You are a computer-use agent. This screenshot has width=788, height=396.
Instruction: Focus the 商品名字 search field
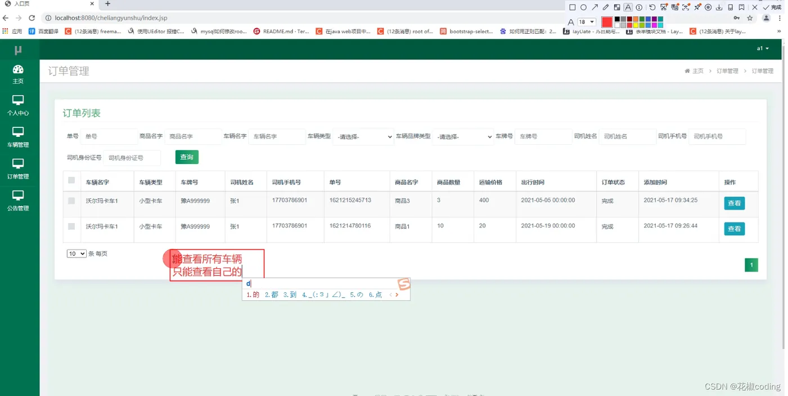point(193,136)
